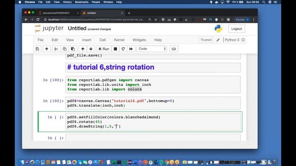Viewport: 296px width, 166px height.
Task: Click the pdf6.setFillColor line
Action: coord(114,117)
